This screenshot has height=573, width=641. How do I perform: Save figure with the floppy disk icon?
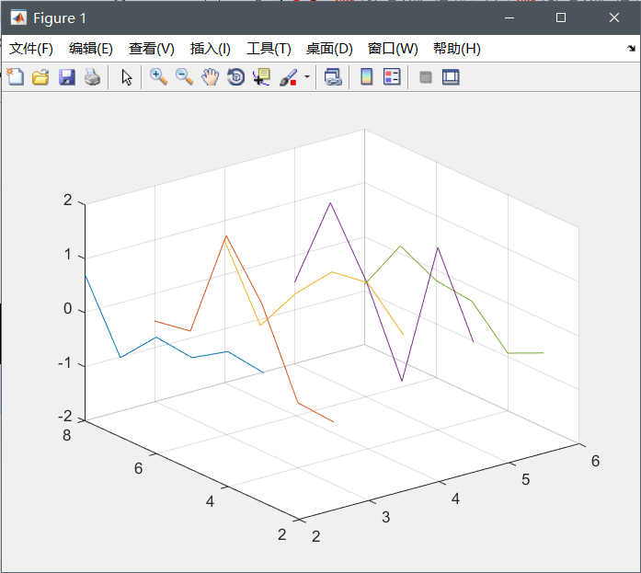[66, 77]
